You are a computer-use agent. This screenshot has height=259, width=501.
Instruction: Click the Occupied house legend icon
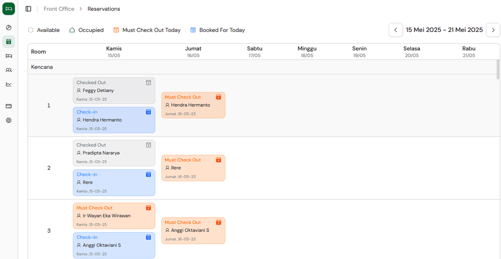point(72,30)
